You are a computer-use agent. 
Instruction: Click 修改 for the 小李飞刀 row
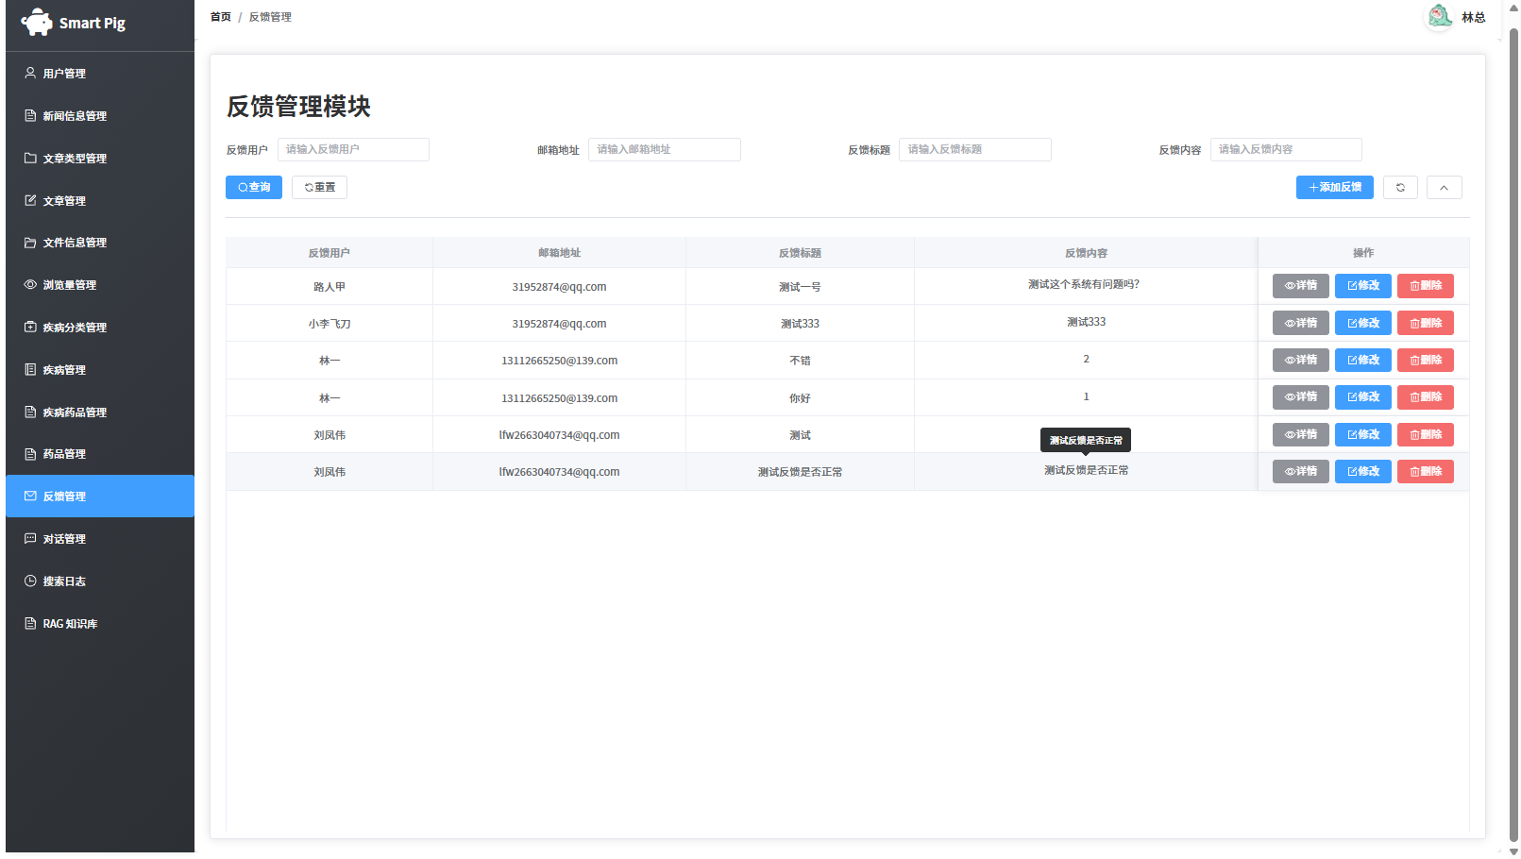click(1363, 323)
